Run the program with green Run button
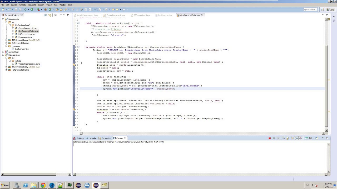 (x=32, y=9)
